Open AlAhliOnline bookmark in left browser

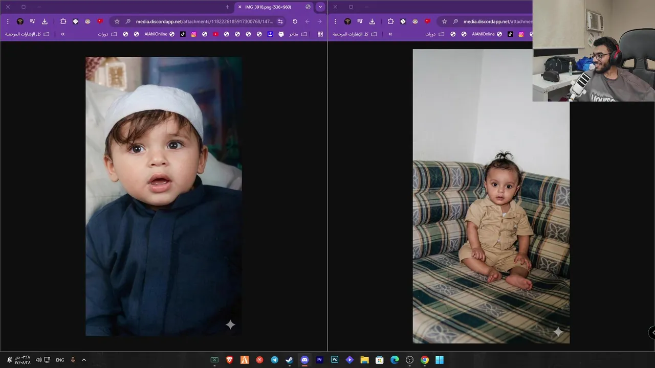(159, 34)
